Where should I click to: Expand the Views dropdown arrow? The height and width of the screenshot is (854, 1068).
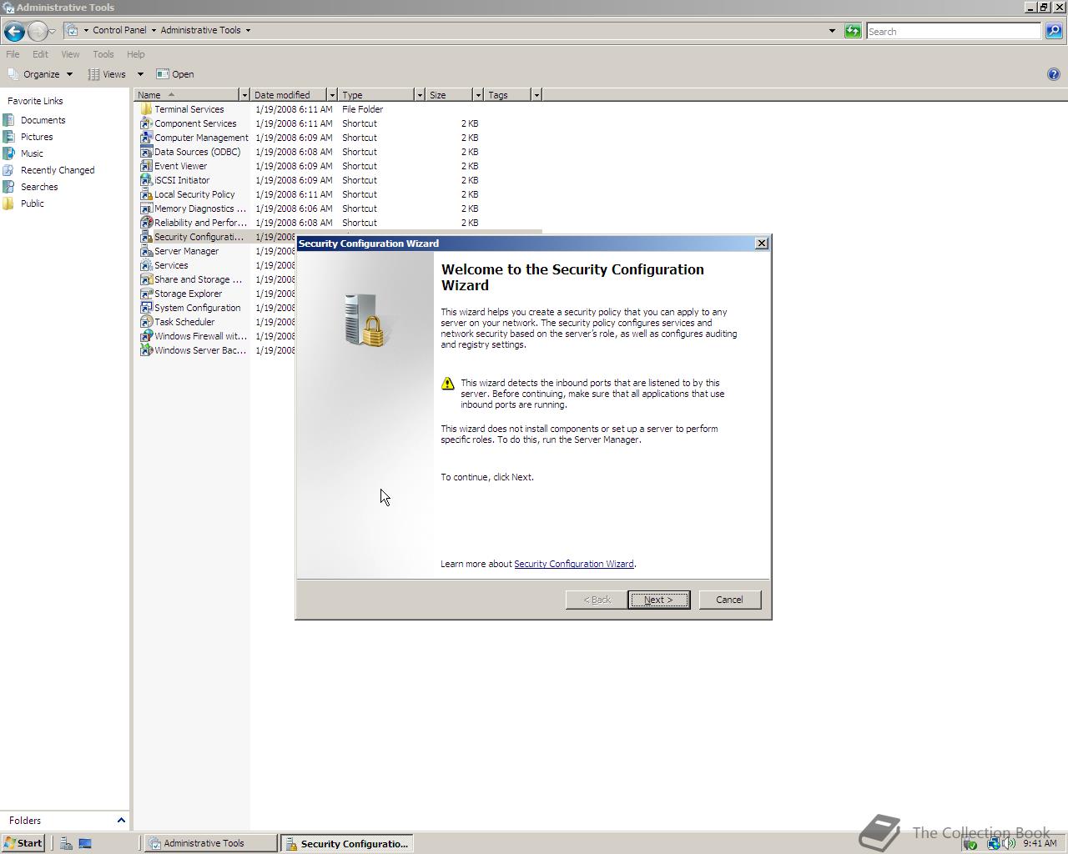(140, 74)
